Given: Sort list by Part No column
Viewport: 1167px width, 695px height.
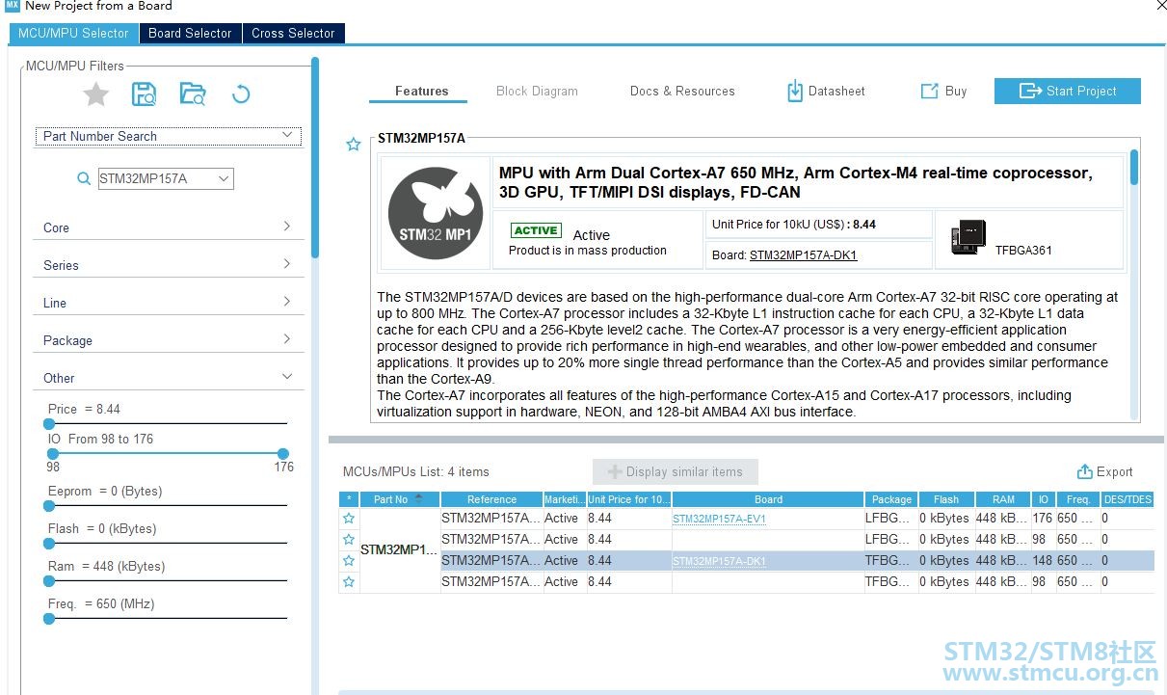Looking at the screenshot, I should tap(400, 499).
